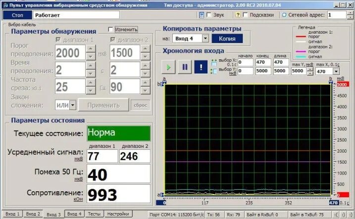Click the yellow question mark hints icon
355x219 pixels.
238,15
